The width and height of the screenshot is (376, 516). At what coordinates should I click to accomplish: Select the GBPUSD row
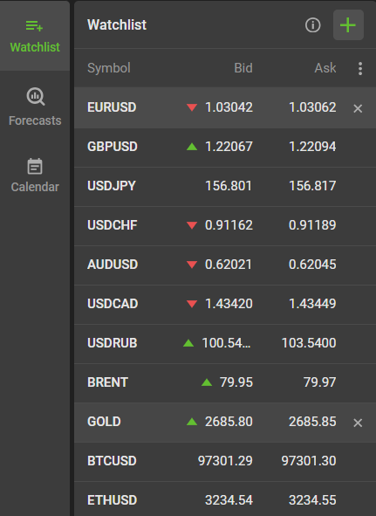(x=225, y=147)
